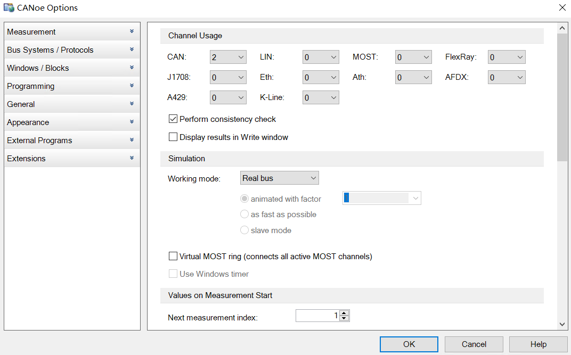The width and height of the screenshot is (571, 355).
Task: Expand the Measurement section chevron
Action: [x=132, y=31]
